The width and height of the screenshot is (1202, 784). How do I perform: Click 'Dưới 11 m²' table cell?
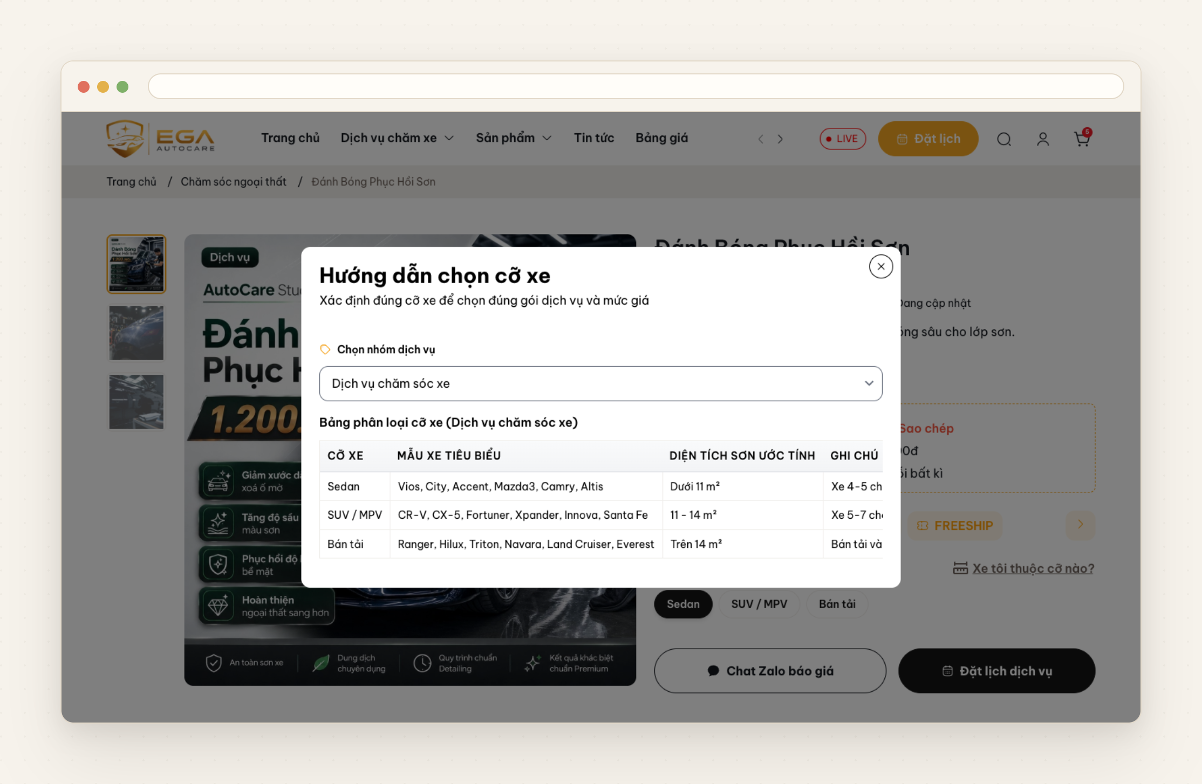click(742, 486)
